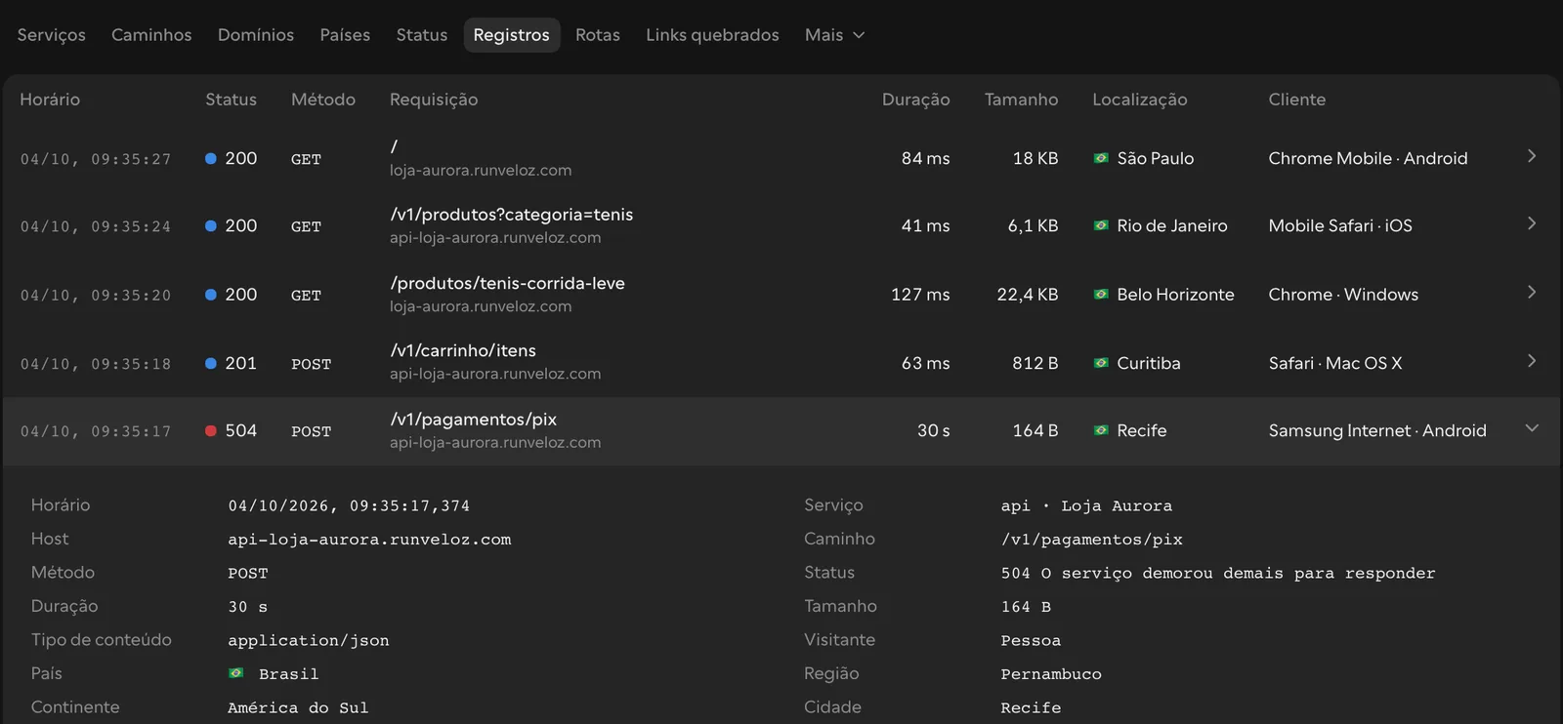1563x724 pixels.
Task: Click the Tamanho column header
Action: tap(1021, 100)
